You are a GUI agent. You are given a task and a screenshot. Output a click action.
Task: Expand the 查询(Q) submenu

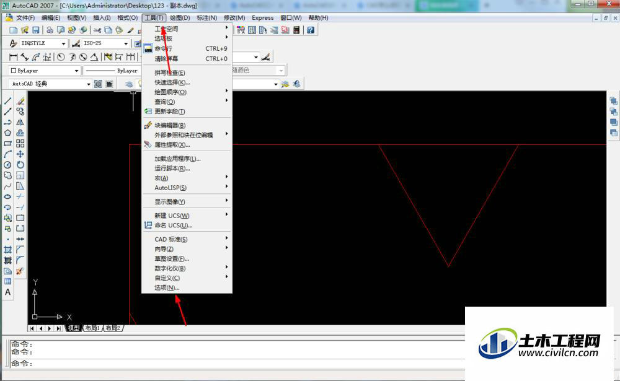pos(187,102)
